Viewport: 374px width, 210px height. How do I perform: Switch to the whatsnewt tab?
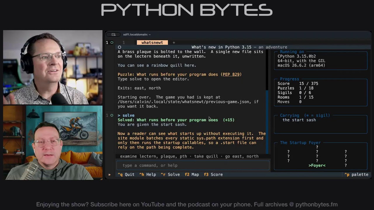152,43
